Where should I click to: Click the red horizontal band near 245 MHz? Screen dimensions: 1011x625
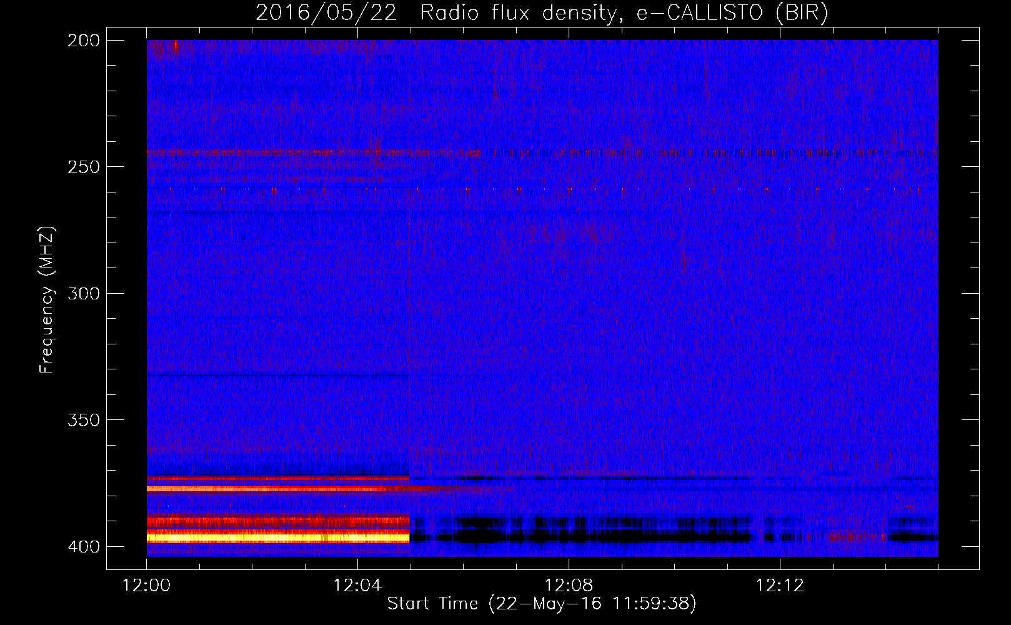pyautogui.click(x=312, y=152)
